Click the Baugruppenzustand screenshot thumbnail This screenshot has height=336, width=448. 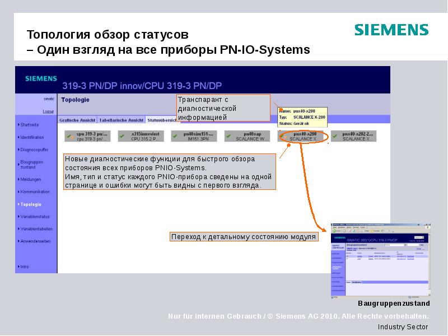coord(380,259)
